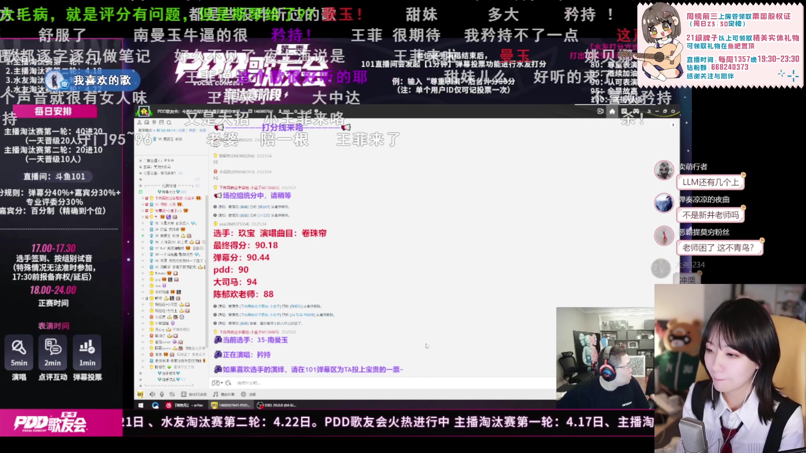The height and width of the screenshot is (453, 806).
Task: Open the gamepad emoji icon beside chat input
Action: 215,383
